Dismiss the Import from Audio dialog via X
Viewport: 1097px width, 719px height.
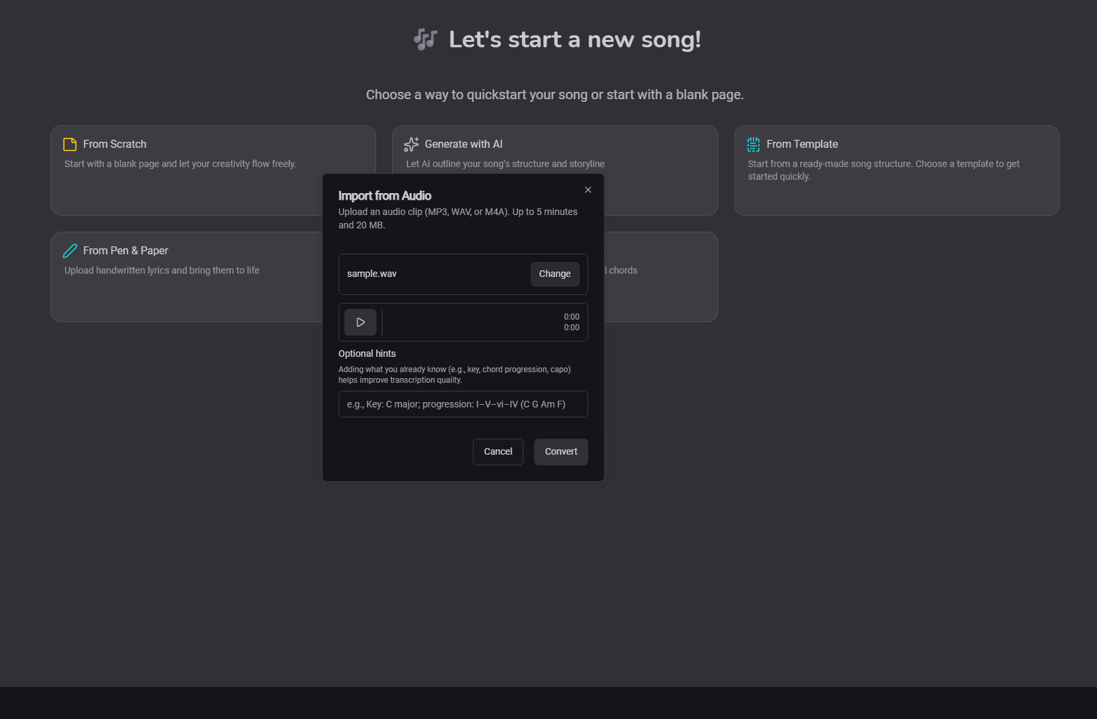click(x=588, y=190)
